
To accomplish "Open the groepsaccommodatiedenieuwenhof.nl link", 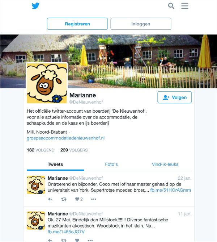I will [66, 138].
